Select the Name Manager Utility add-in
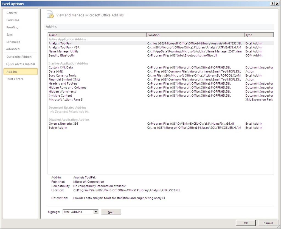The width and height of the screenshot is (281, 229). 161,51
